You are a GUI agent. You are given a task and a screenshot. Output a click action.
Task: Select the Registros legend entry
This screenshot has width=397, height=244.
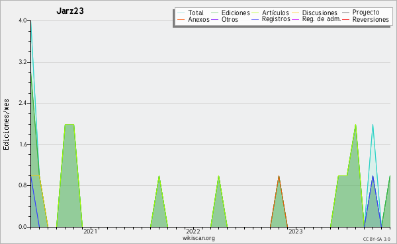[276, 19]
